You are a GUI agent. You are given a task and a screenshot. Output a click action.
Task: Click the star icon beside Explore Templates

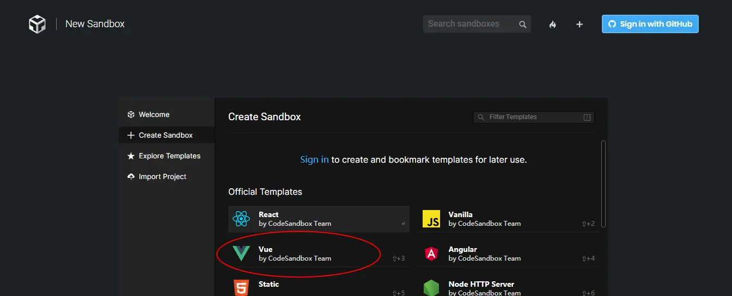tap(131, 156)
